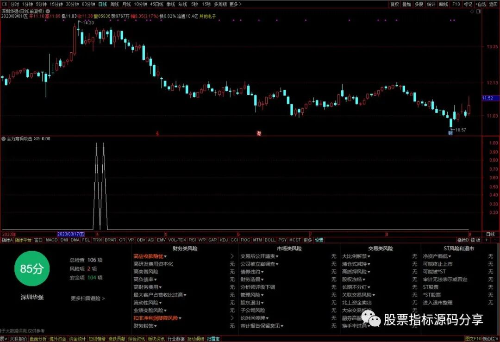500x342 pixels.
Task: Switch to the 关联报价 bottom tab
Action: coord(18,339)
